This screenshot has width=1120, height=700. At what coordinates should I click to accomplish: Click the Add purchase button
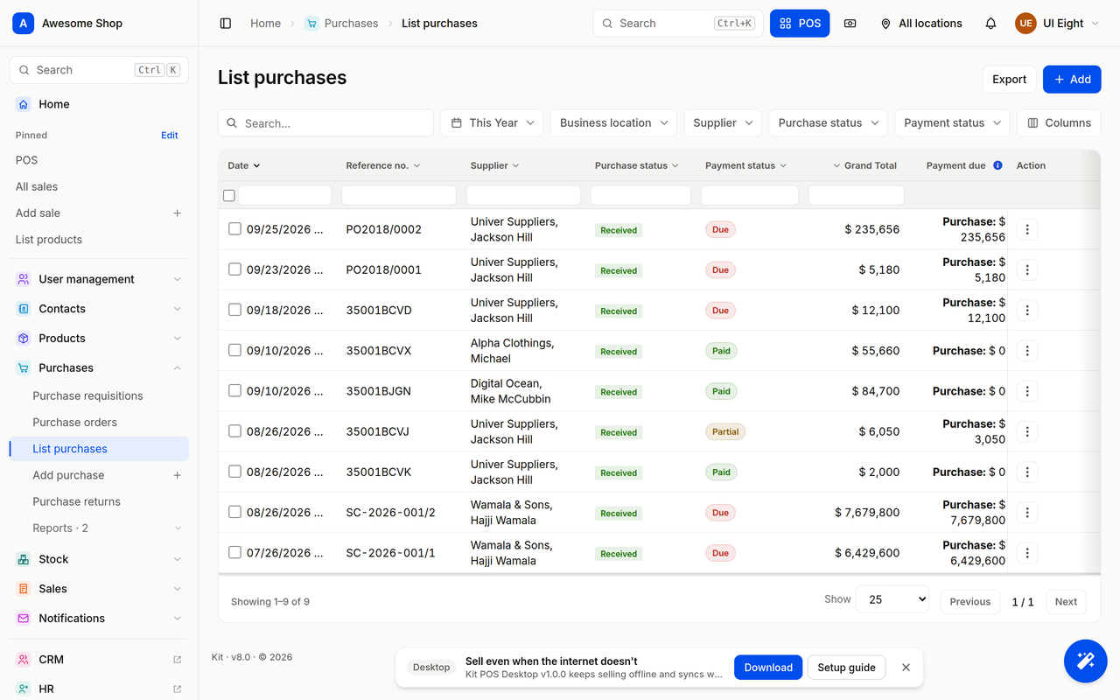coord(1072,80)
